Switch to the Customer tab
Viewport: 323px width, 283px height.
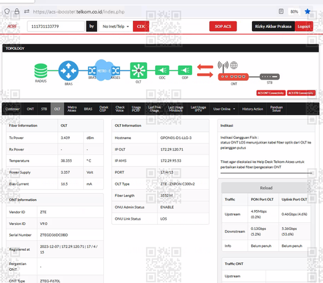point(12,109)
